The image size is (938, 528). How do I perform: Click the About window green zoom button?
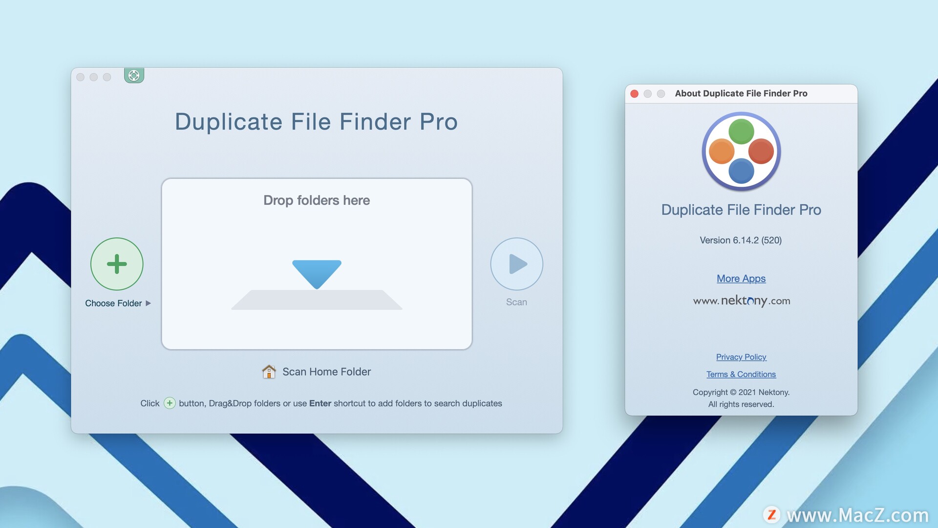click(659, 93)
